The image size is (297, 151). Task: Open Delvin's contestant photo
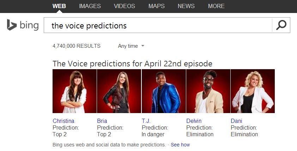pyautogui.click(x=208, y=91)
